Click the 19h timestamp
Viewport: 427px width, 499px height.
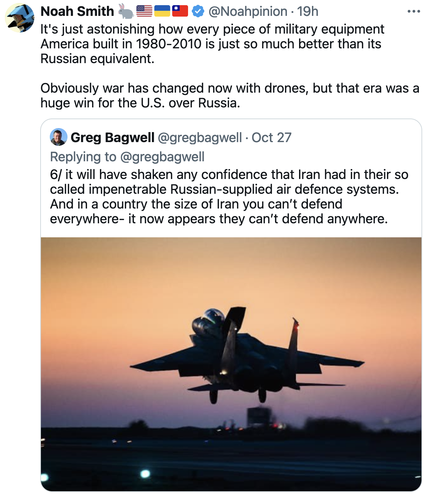308,11
